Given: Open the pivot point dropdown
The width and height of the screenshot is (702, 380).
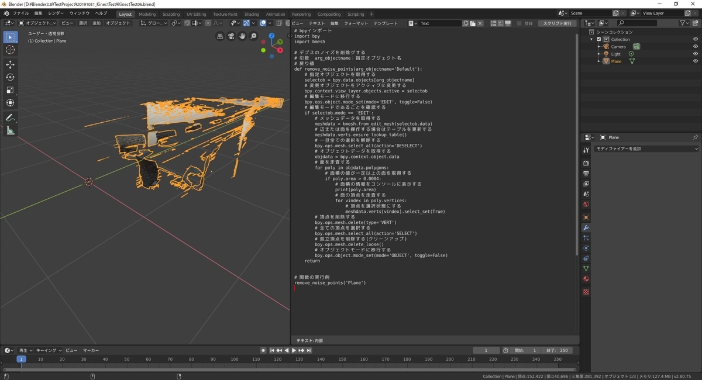Looking at the screenshot, I should (176, 23).
